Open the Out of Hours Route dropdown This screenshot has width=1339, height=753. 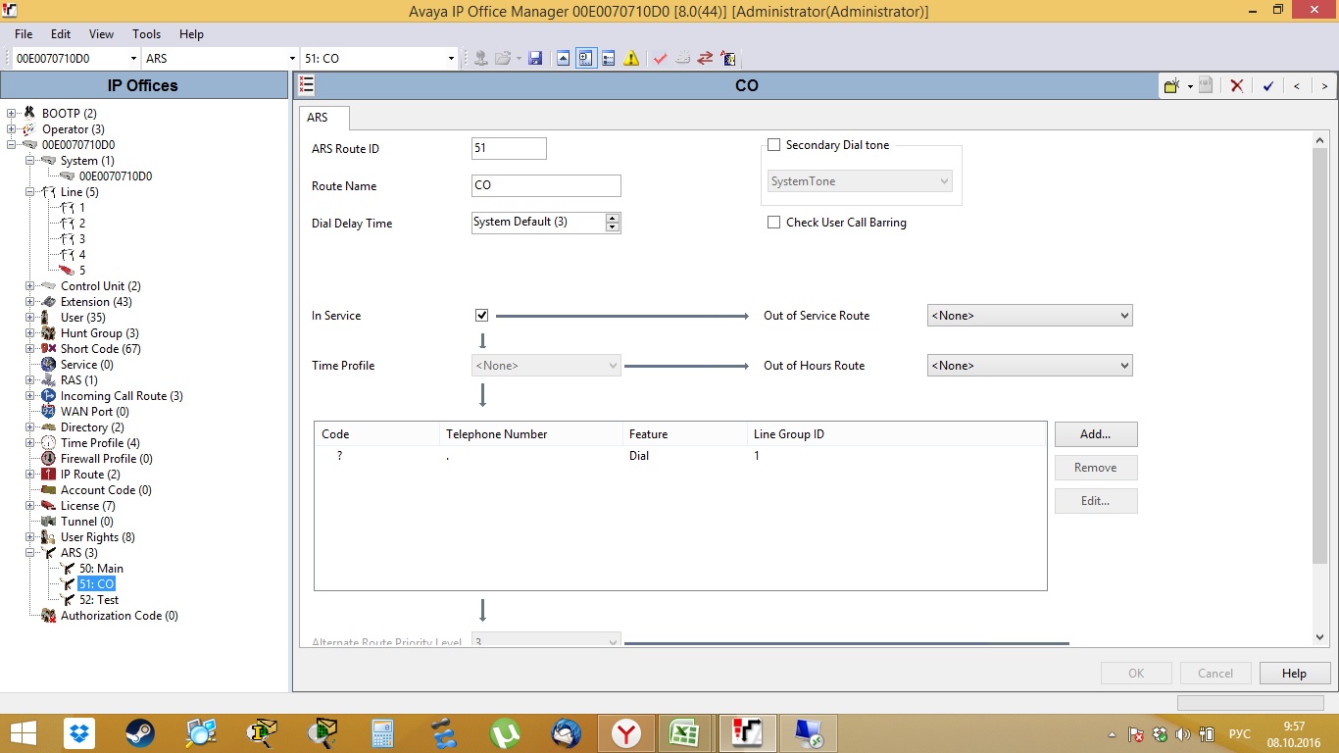[x=1029, y=366]
